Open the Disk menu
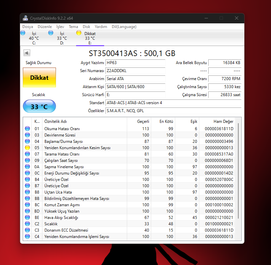This screenshot has width=271, height=265. [86, 27]
